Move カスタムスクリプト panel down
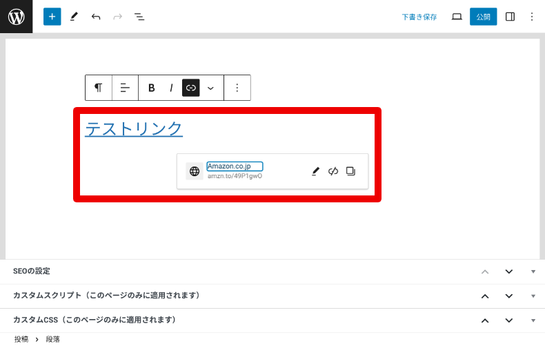This screenshot has width=545, height=346. (509, 296)
